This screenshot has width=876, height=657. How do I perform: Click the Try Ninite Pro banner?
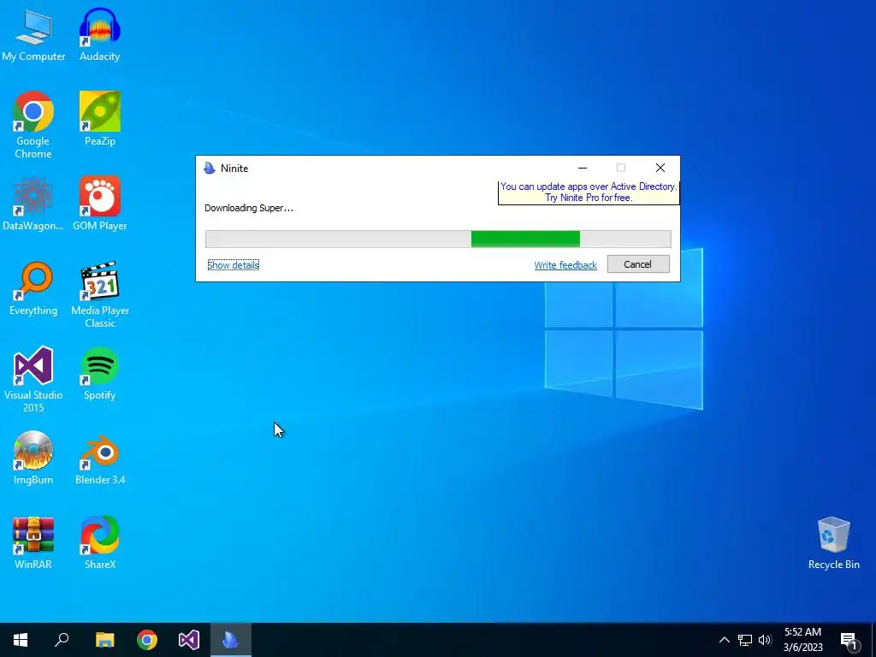pyautogui.click(x=589, y=192)
